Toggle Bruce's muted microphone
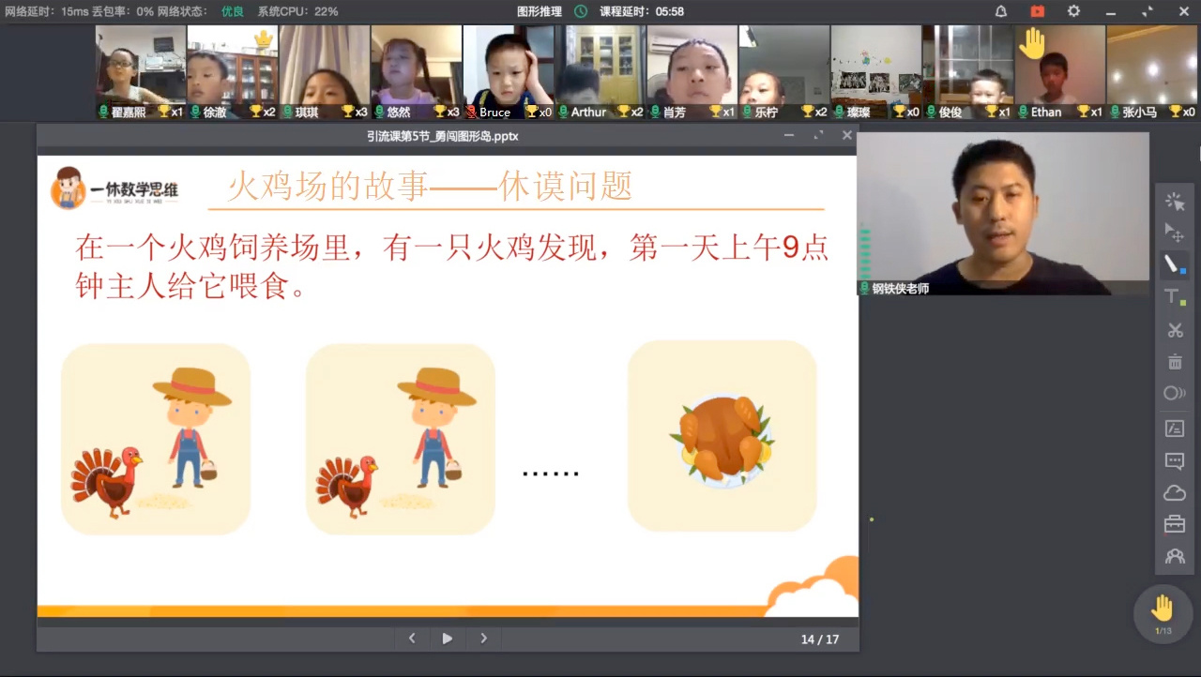Image resolution: width=1201 pixels, height=677 pixels. [471, 112]
